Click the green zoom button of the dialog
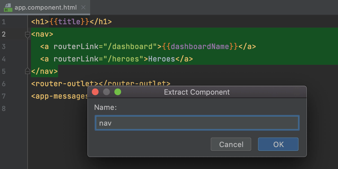Screen dimensions: 338x169 (x=118, y=92)
